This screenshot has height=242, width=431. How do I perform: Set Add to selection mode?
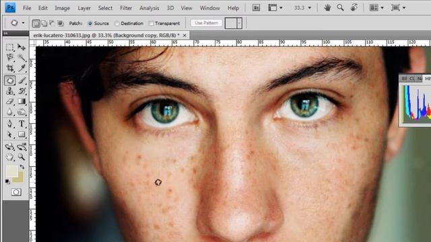click(44, 24)
